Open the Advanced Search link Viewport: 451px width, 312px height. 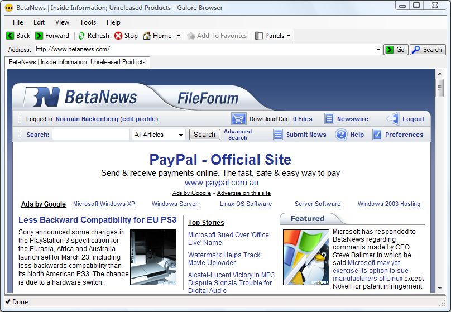click(238, 135)
